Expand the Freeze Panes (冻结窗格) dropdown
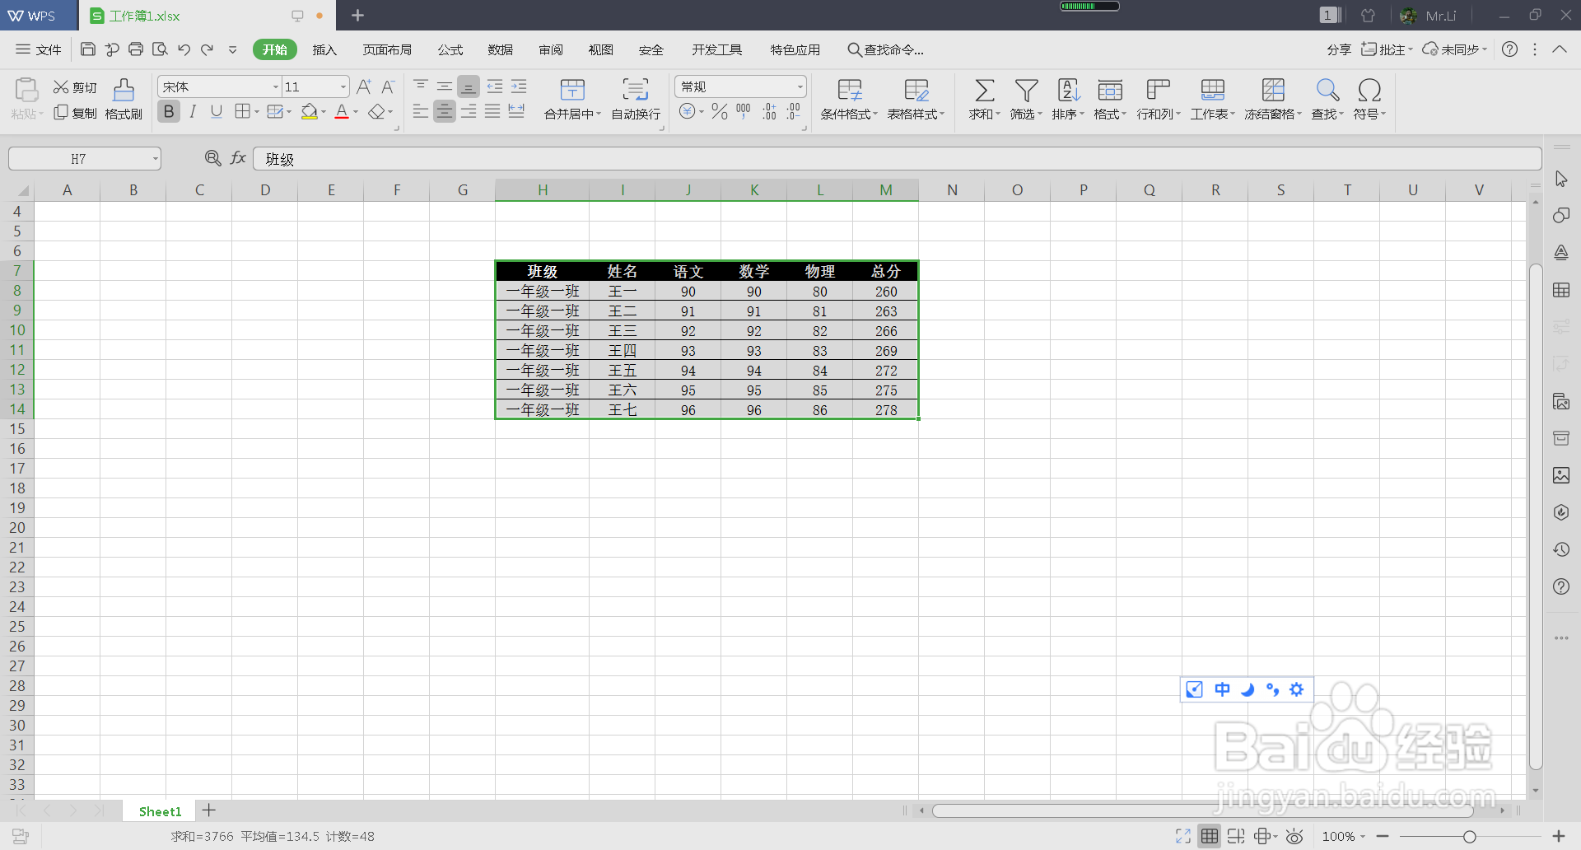 1299,114
